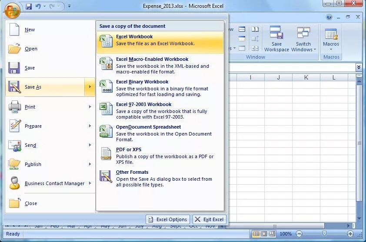Click the Prepare checklist pencil icon
The width and height of the screenshot is (366, 242).
click(x=15, y=126)
